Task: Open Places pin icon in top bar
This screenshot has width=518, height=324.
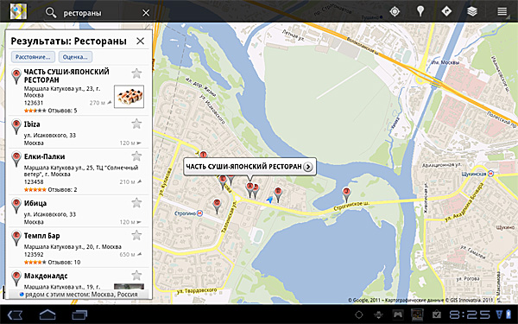Action: pos(420,11)
